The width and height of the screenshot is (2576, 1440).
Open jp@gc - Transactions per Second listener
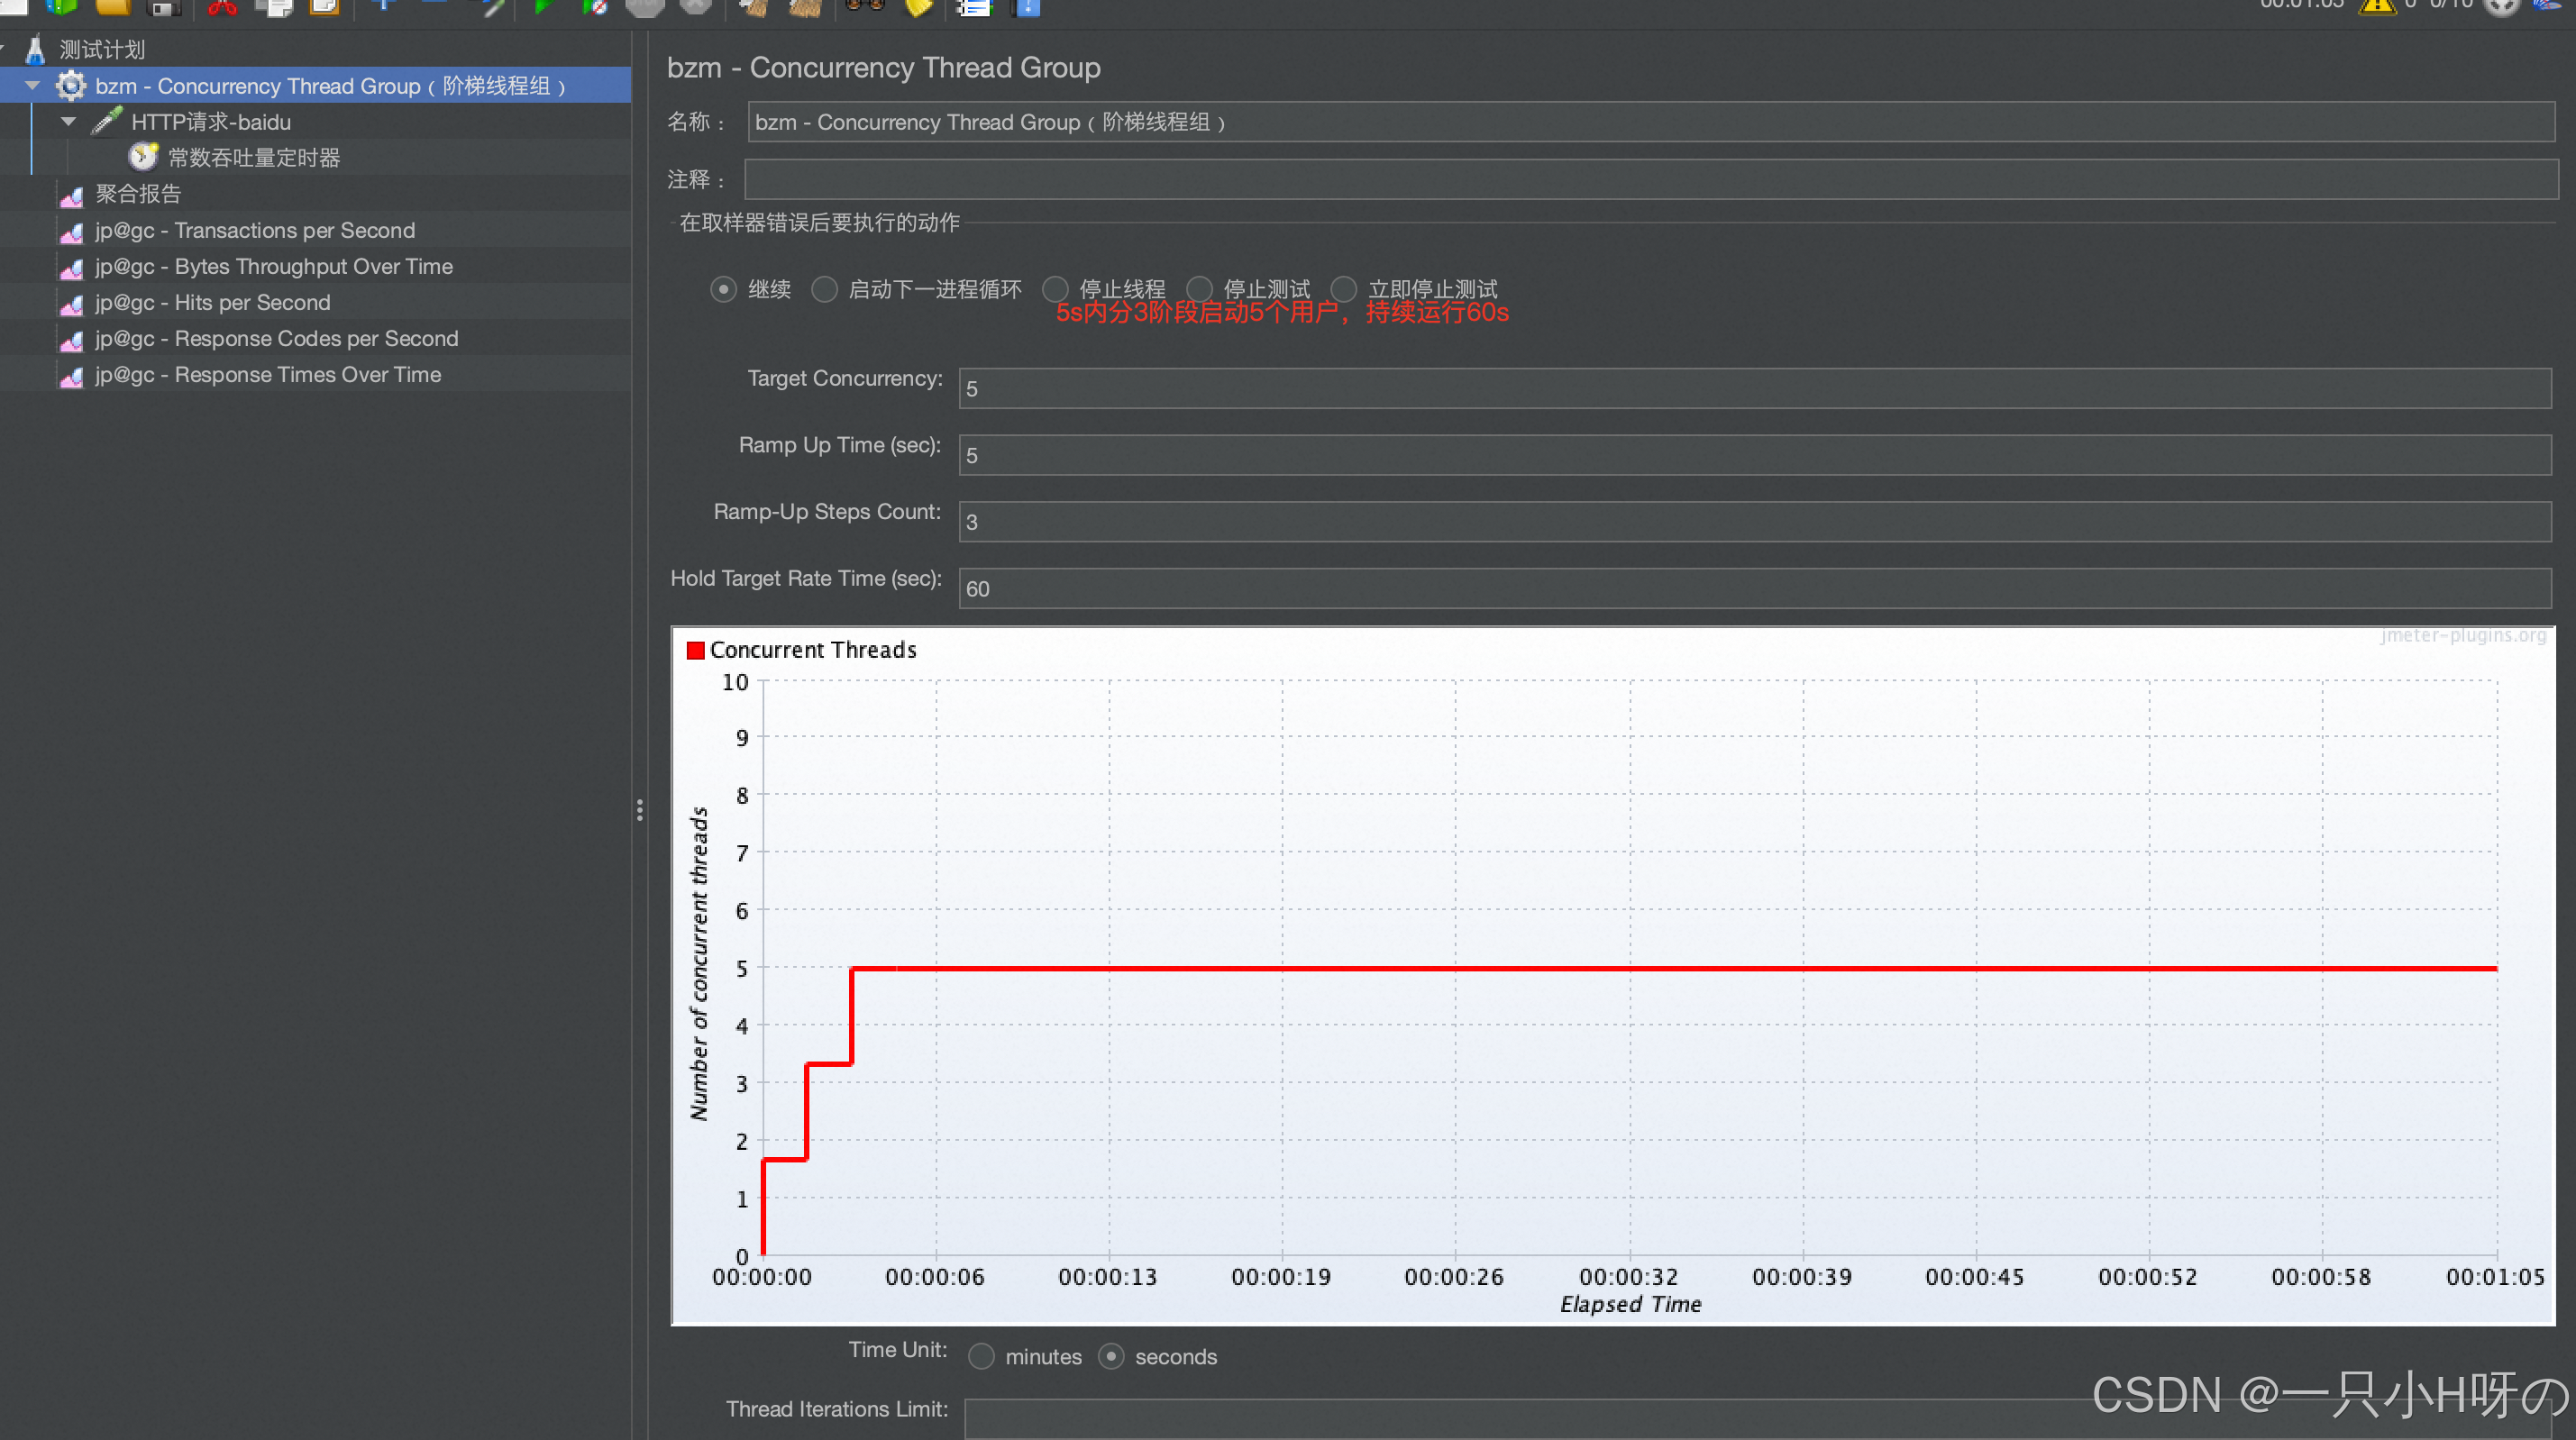[255, 230]
